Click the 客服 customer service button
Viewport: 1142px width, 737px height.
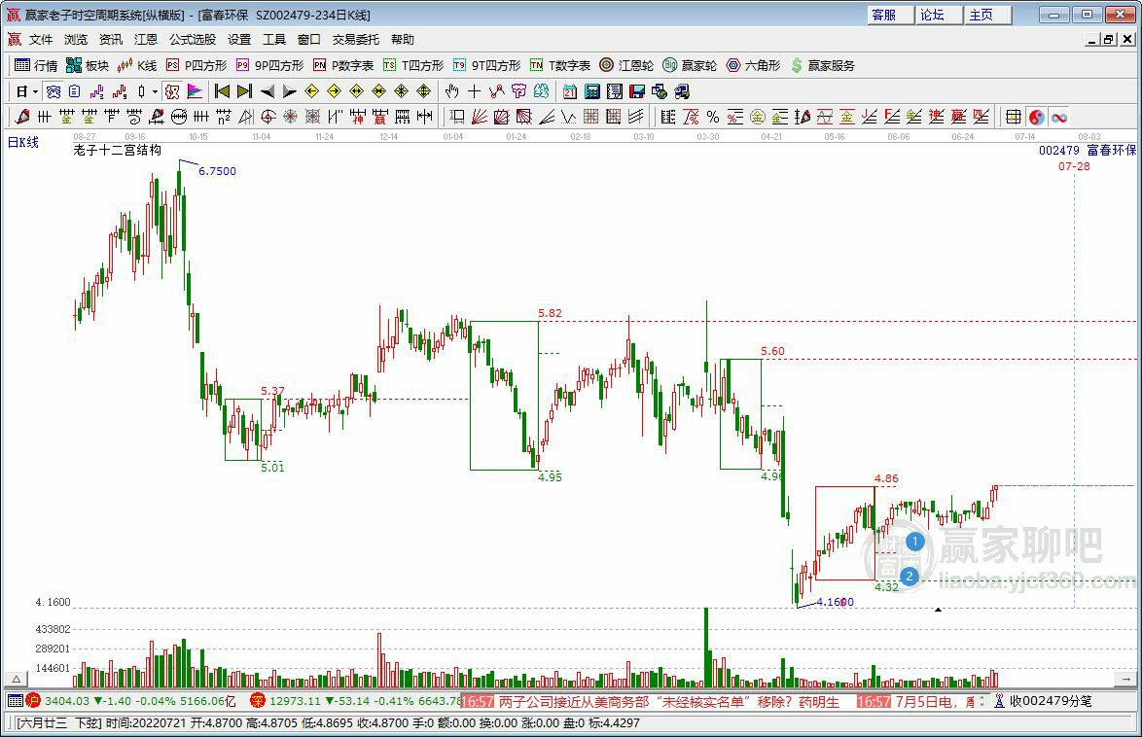tap(891, 15)
